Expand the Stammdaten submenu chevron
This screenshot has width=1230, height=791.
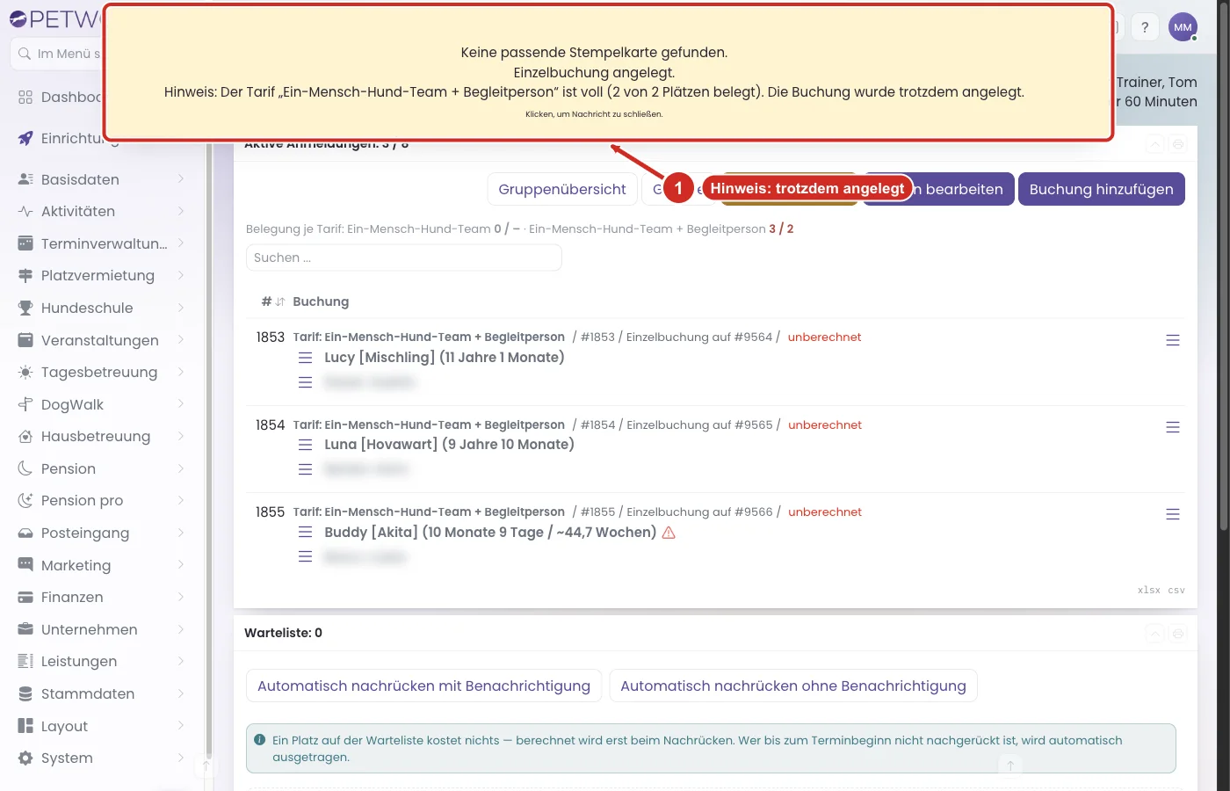pyautogui.click(x=180, y=693)
